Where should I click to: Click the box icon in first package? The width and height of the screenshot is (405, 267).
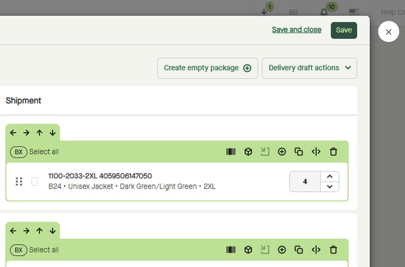pos(248,152)
